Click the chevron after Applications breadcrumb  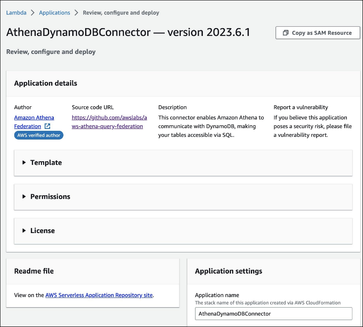(x=76, y=13)
